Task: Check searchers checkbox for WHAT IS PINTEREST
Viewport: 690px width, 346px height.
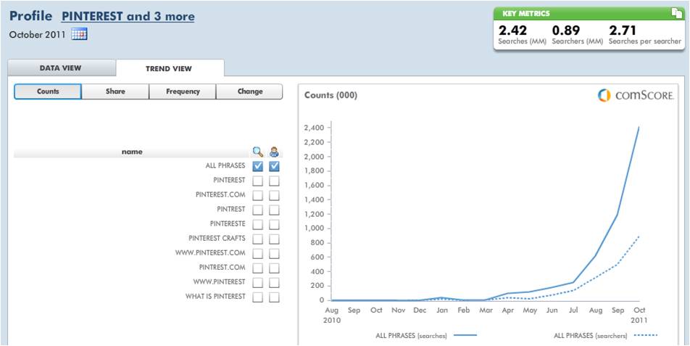Action: point(274,297)
